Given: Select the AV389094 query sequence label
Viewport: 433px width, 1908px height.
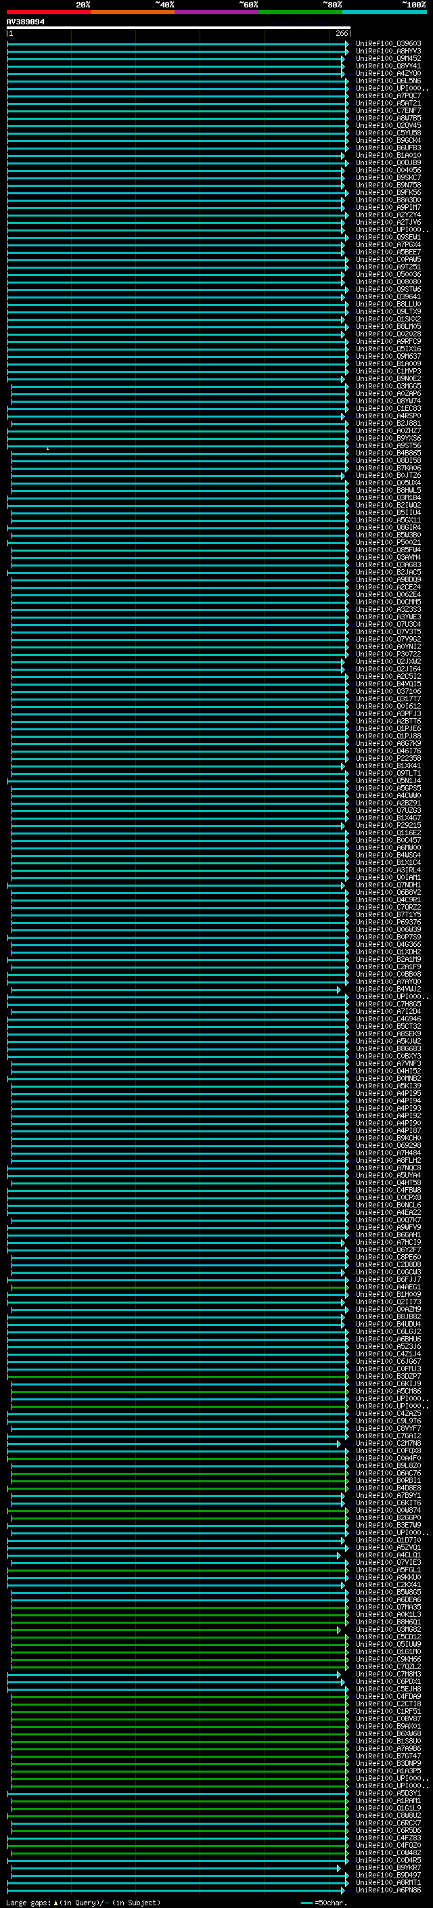Looking at the screenshot, I should click(x=25, y=22).
